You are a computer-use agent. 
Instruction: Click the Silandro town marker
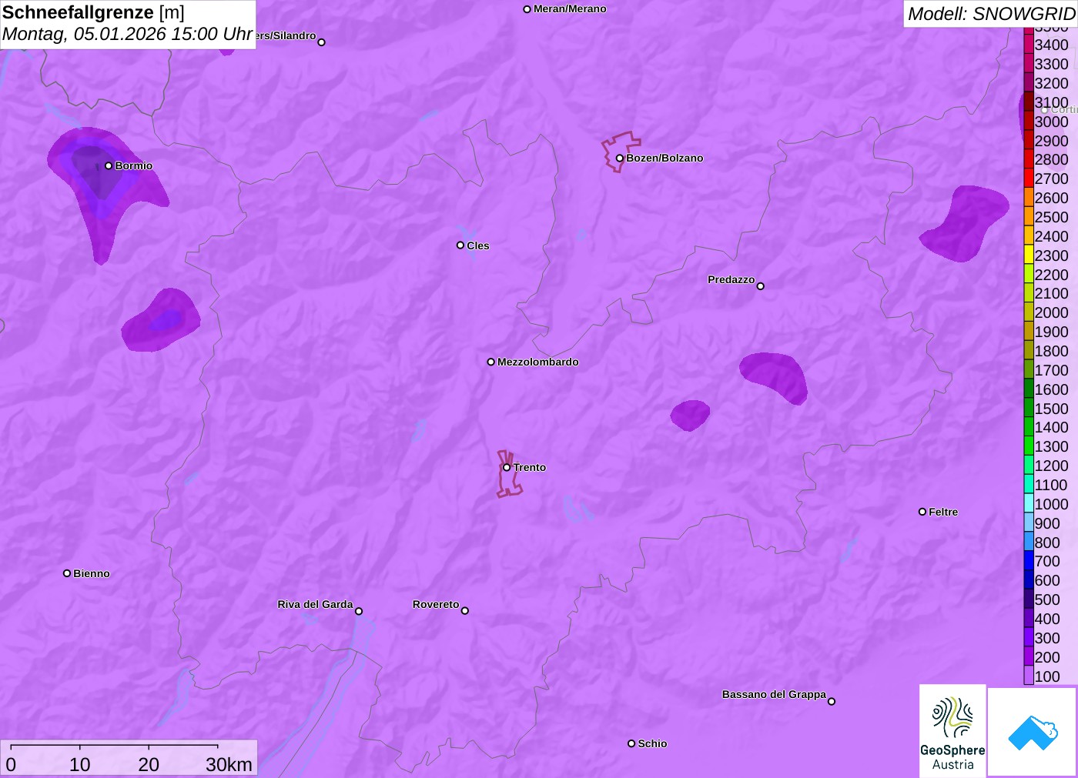[322, 42]
